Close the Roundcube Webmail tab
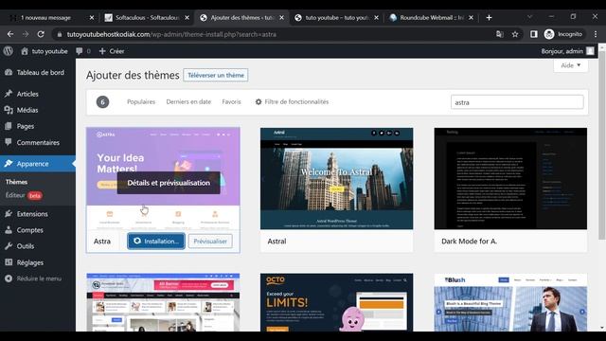The height and width of the screenshot is (341, 606). 471,17
